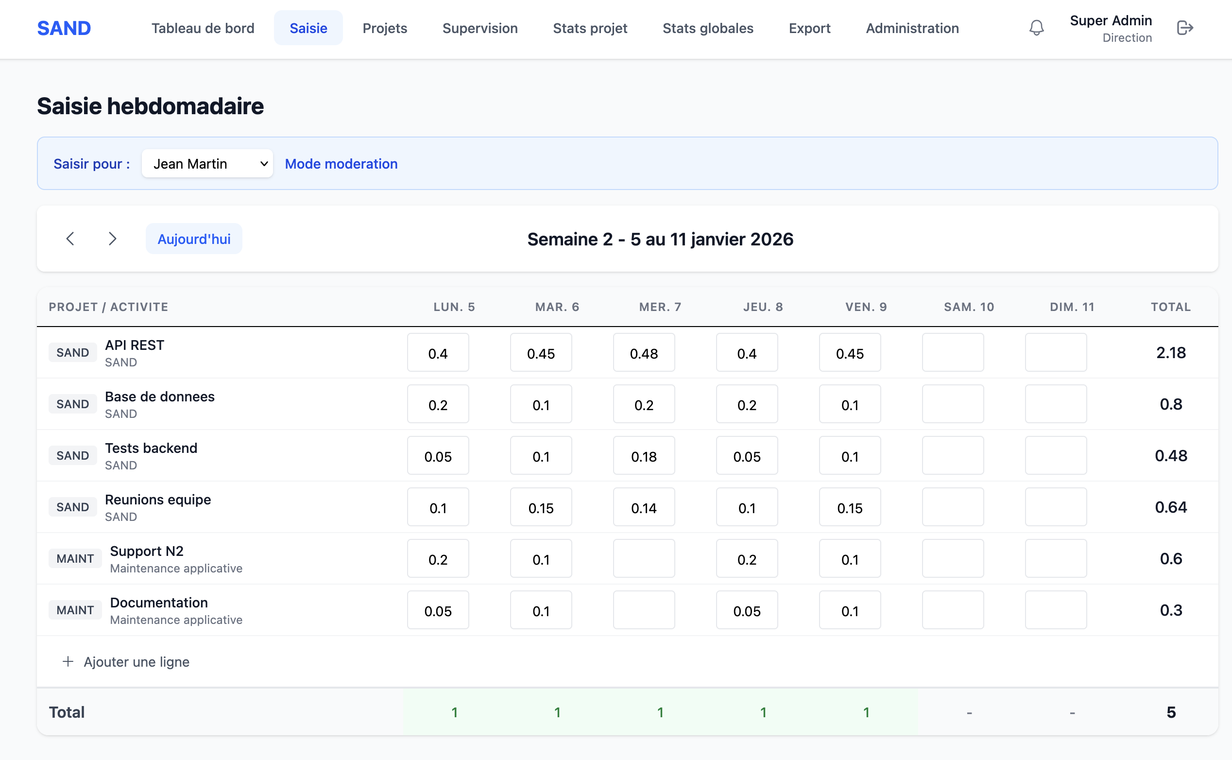Go to previous week arrow
The height and width of the screenshot is (760, 1232).
pos(70,239)
